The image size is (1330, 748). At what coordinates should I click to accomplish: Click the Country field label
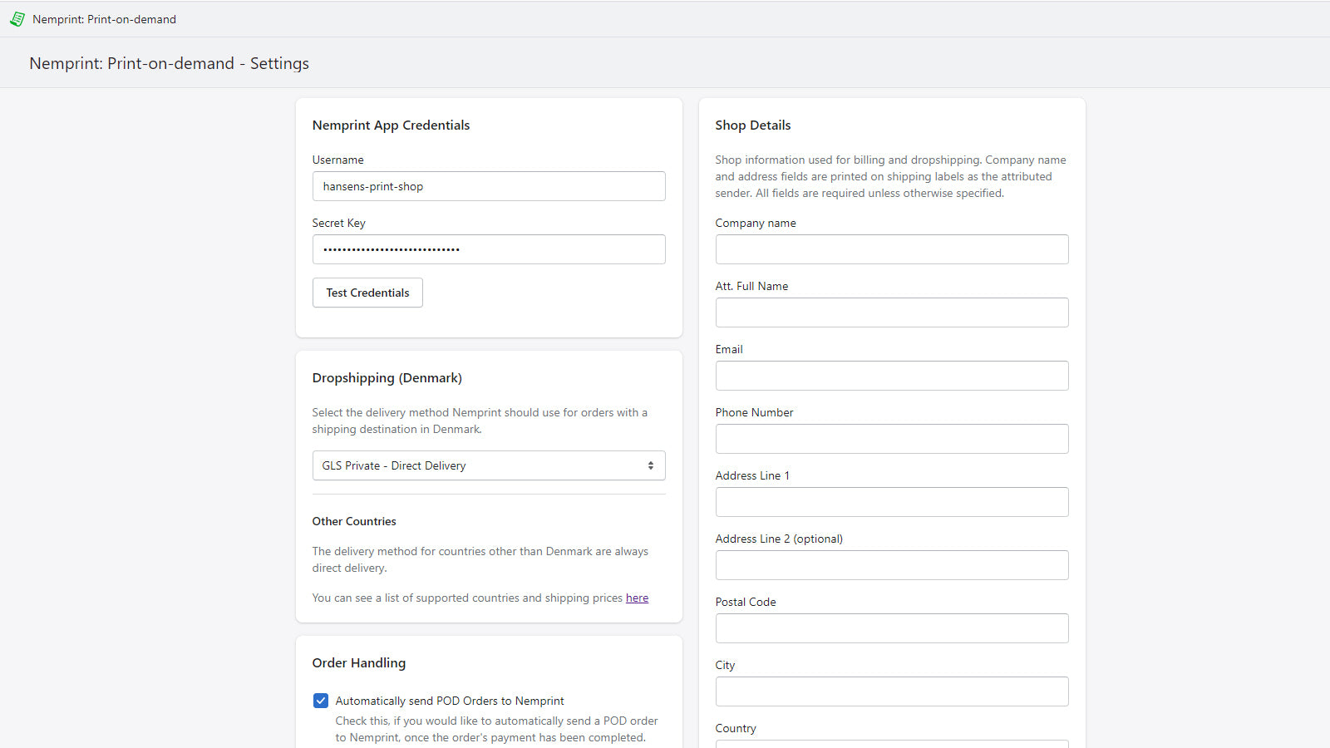click(736, 728)
